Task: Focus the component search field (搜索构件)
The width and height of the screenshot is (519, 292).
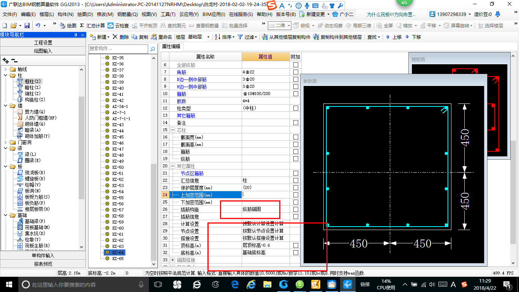Action: [118, 49]
